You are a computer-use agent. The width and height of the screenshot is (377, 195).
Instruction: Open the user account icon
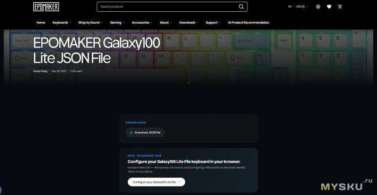pos(318,7)
